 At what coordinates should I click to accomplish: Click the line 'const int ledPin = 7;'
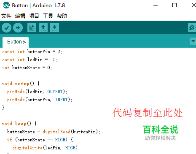click(30, 59)
